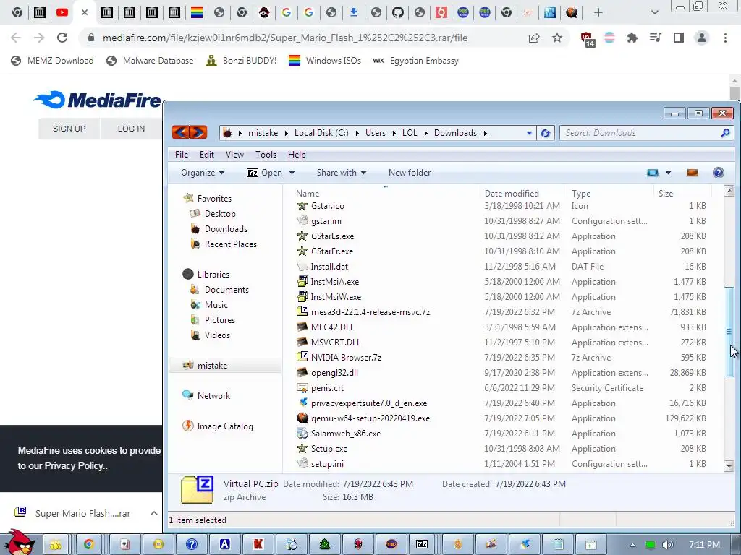Switch to the GitHub tab
Screen dimensions: 741x555
click(x=398, y=12)
